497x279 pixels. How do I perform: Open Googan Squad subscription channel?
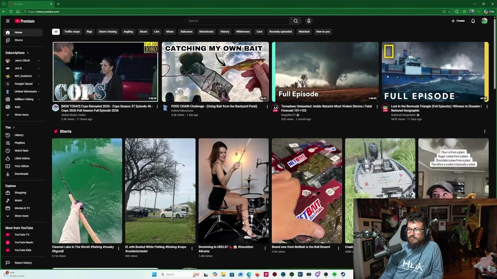(x=23, y=84)
